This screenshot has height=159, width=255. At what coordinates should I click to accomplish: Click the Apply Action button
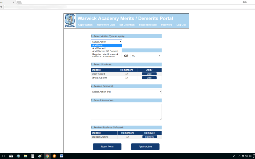tap(145, 147)
